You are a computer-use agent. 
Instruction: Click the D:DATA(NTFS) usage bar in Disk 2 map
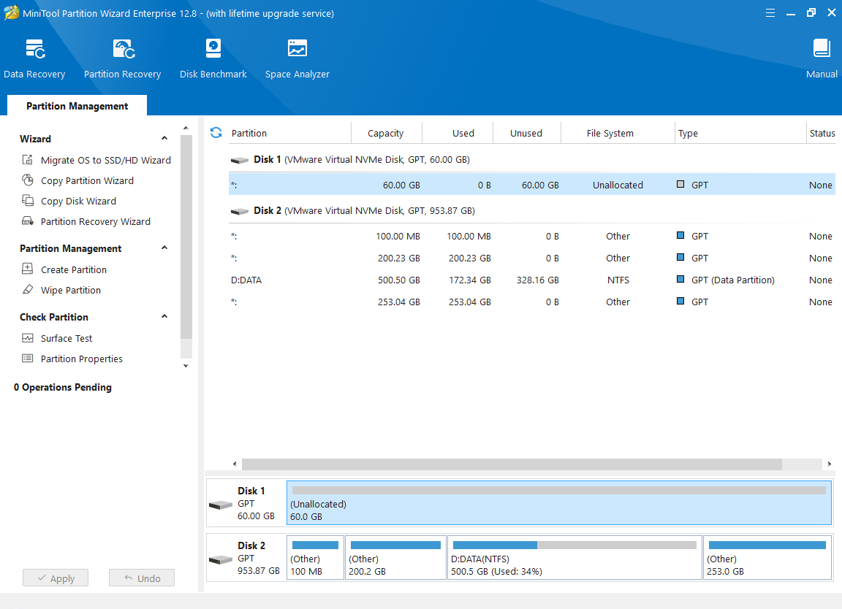coord(574,545)
